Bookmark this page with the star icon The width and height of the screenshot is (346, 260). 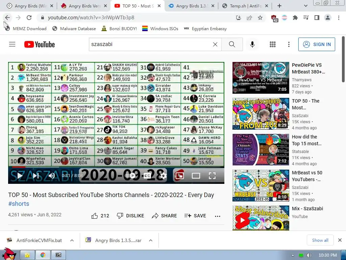coord(260,18)
